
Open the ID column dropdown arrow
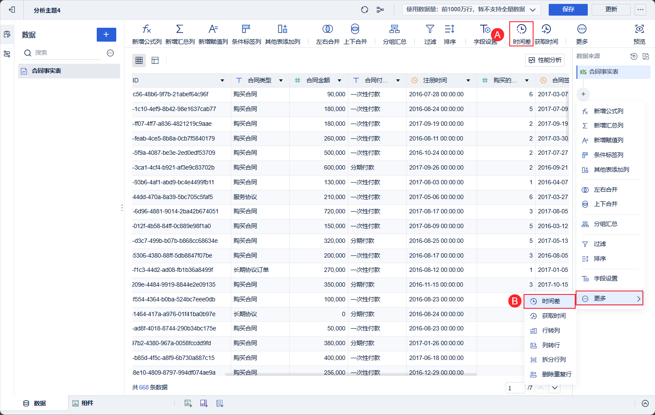click(223, 81)
